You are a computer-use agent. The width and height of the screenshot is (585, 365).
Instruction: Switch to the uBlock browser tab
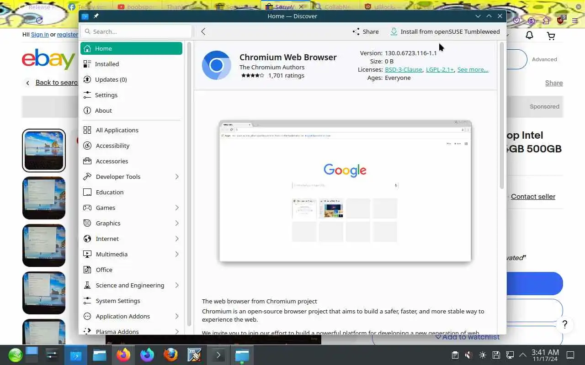click(x=384, y=7)
